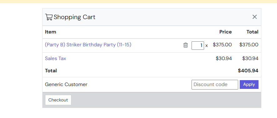
Task: Select the Price column header
Action: [226, 32]
